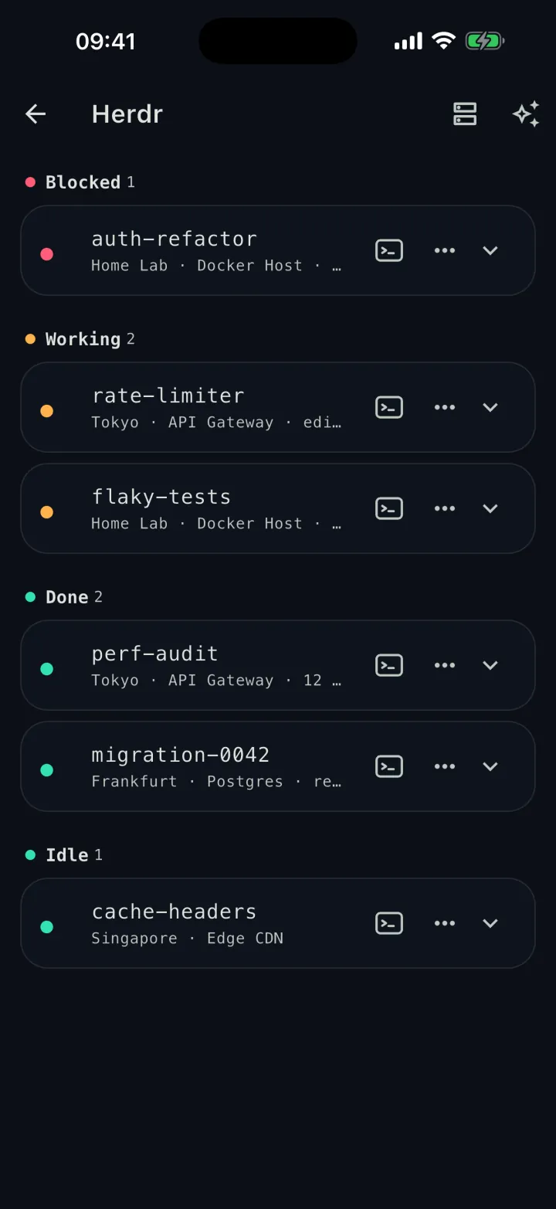
Task: Expand the auth-refactor card
Action: (x=490, y=250)
